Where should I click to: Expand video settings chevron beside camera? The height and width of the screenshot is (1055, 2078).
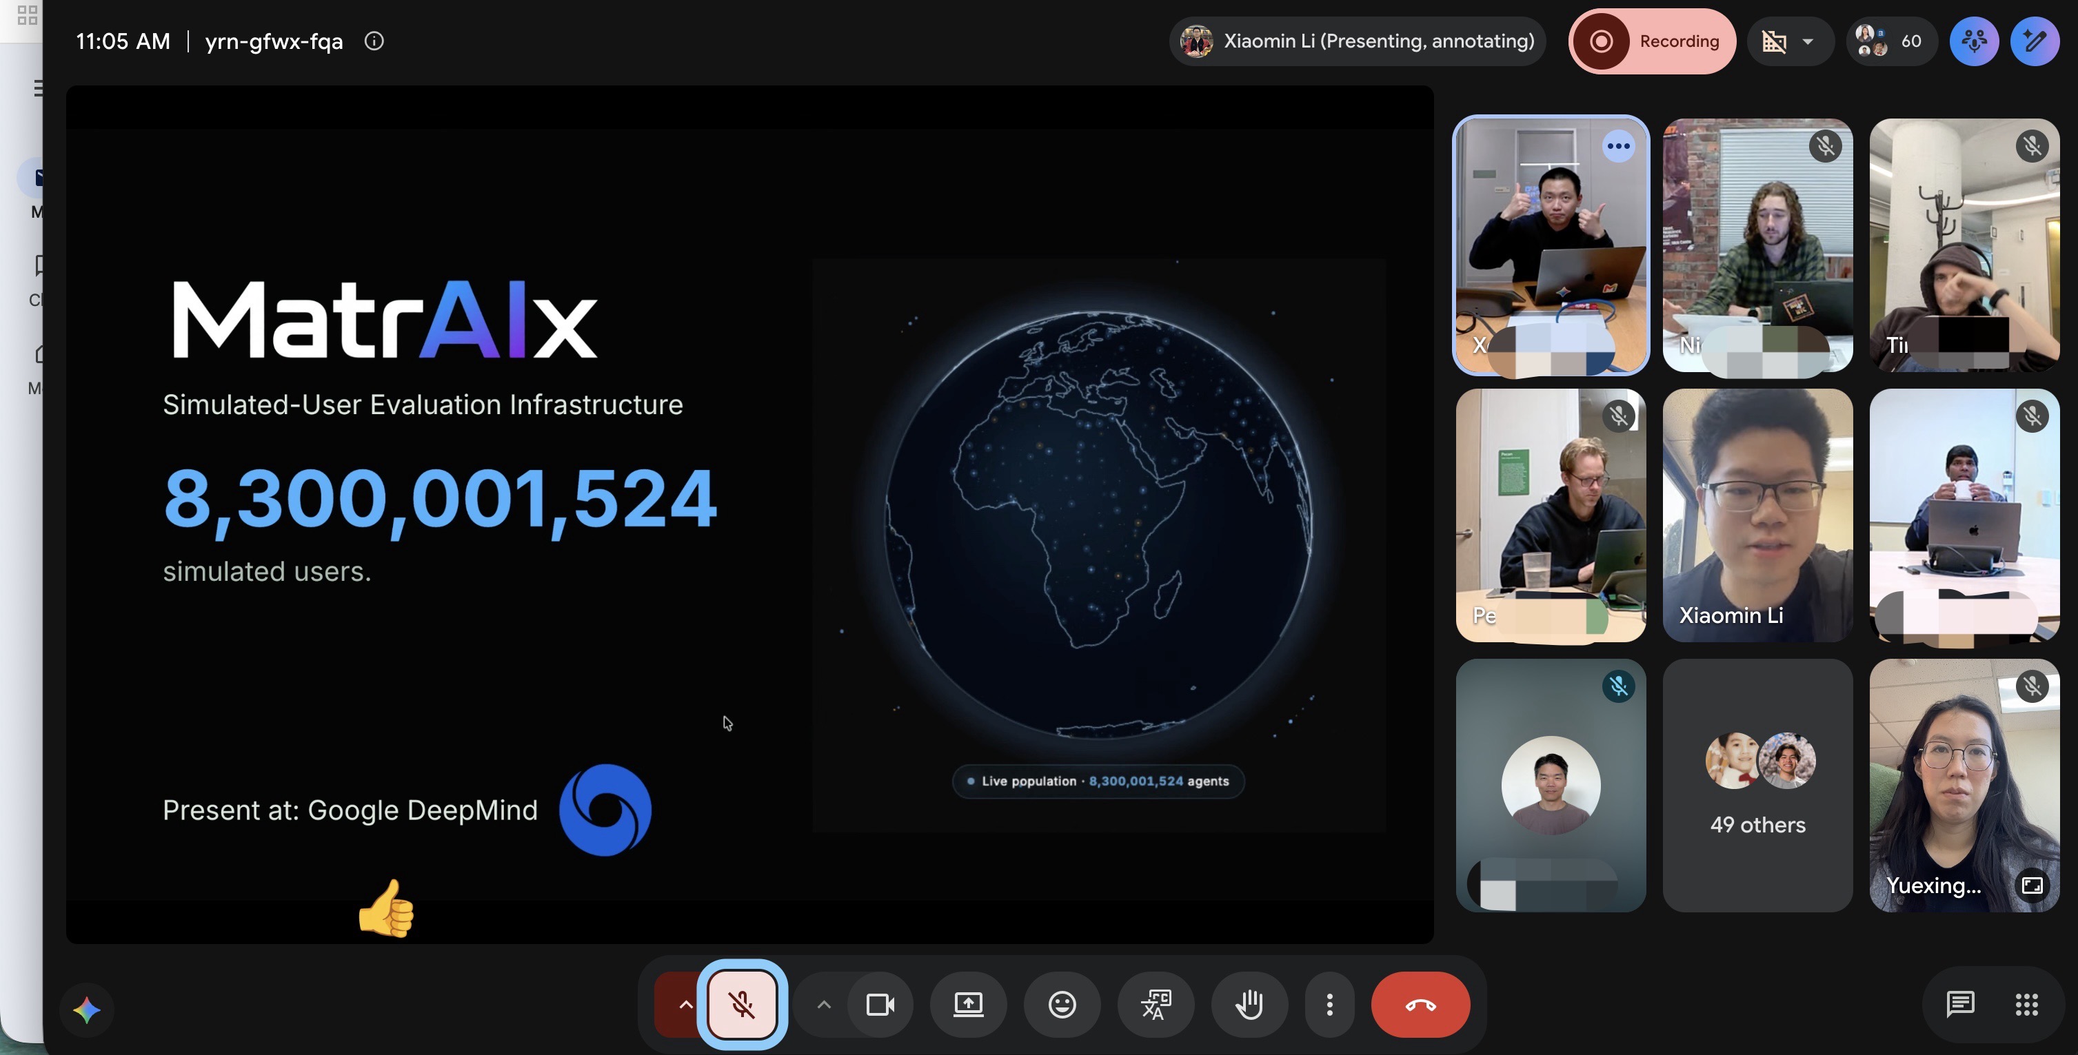pyautogui.click(x=823, y=1004)
